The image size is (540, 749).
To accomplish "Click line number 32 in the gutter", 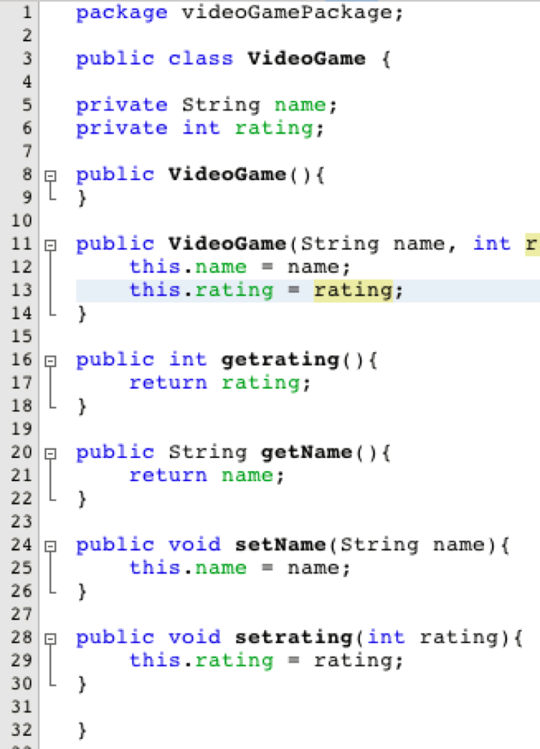I will [x=22, y=729].
